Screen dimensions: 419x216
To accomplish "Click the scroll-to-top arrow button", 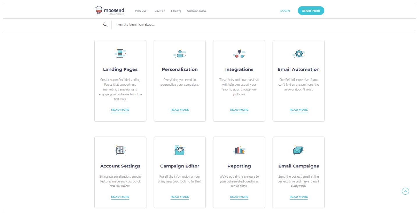I will point(405,191).
